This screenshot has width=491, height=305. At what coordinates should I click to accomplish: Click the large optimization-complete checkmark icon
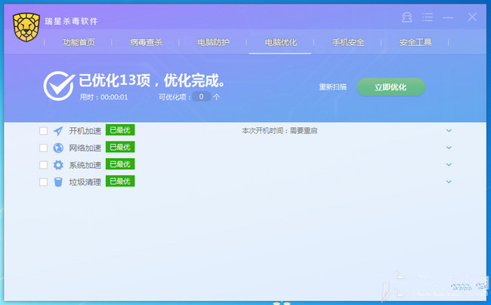coord(58,87)
